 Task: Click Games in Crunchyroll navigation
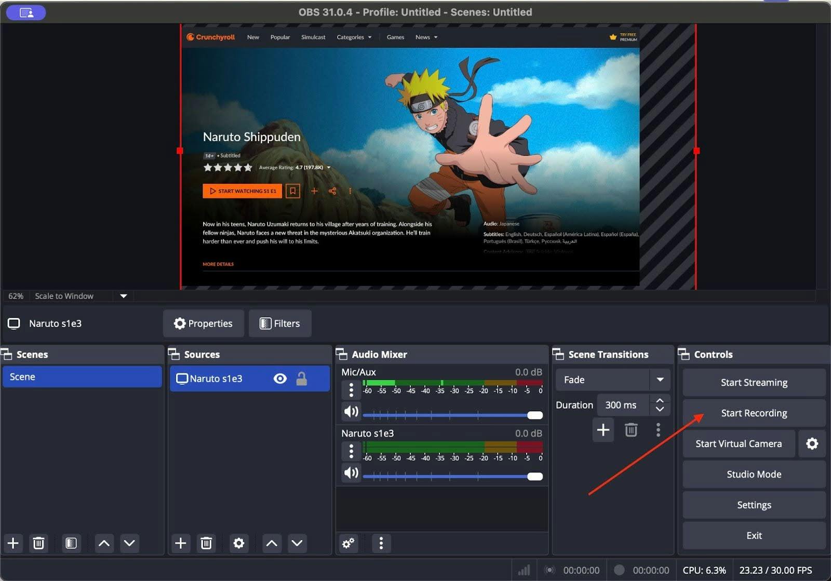tap(395, 37)
